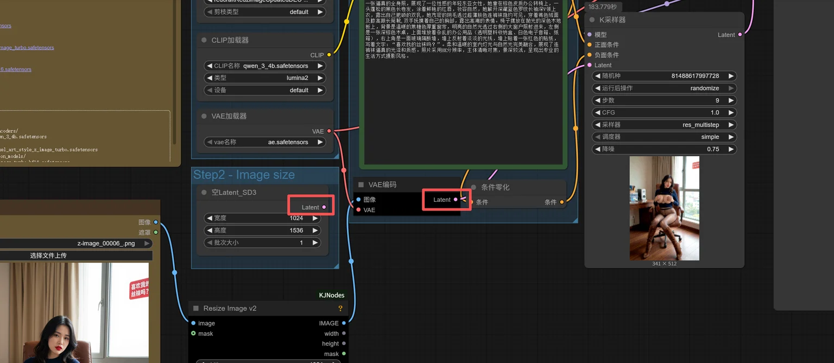This screenshot has width=834, height=363.
Task: Click the 遮罩 output port on the load image node
Action: click(x=156, y=232)
